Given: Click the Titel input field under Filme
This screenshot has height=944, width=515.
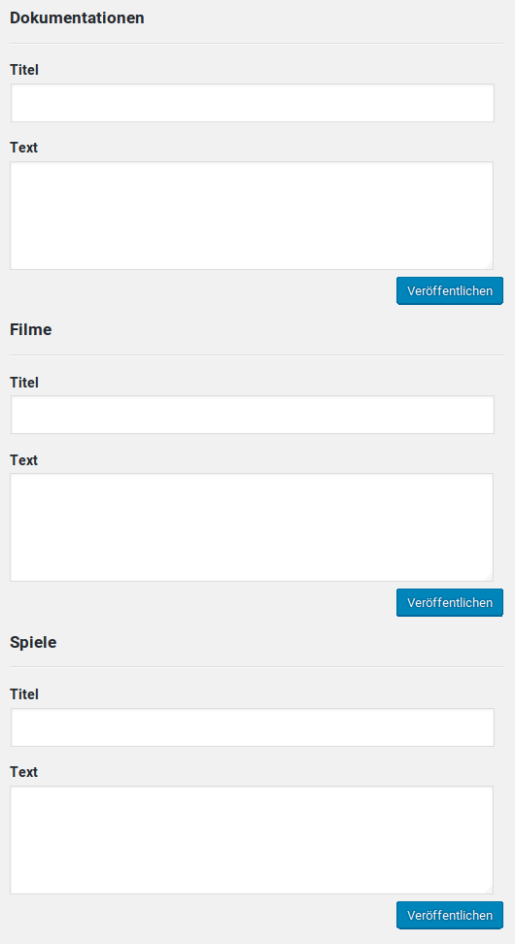Looking at the screenshot, I should point(253,415).
